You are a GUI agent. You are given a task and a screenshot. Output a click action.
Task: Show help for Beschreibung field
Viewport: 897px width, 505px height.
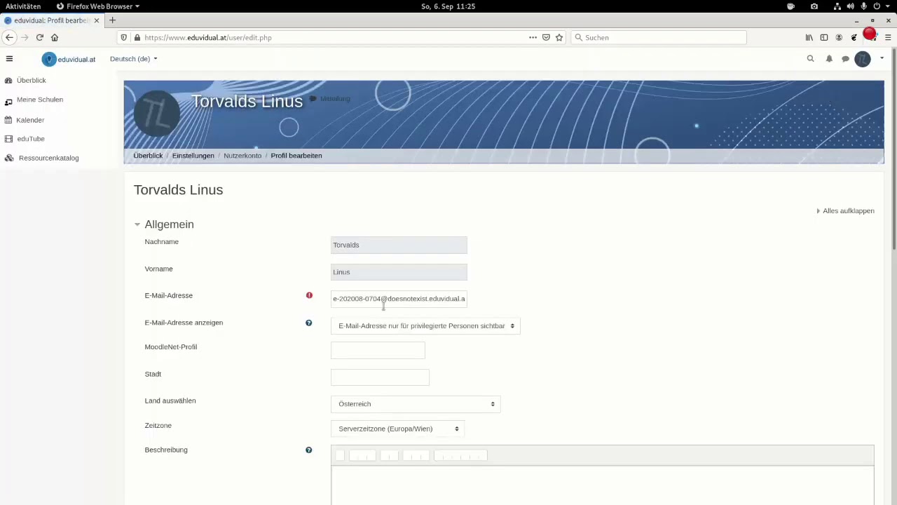coord(308,450)
